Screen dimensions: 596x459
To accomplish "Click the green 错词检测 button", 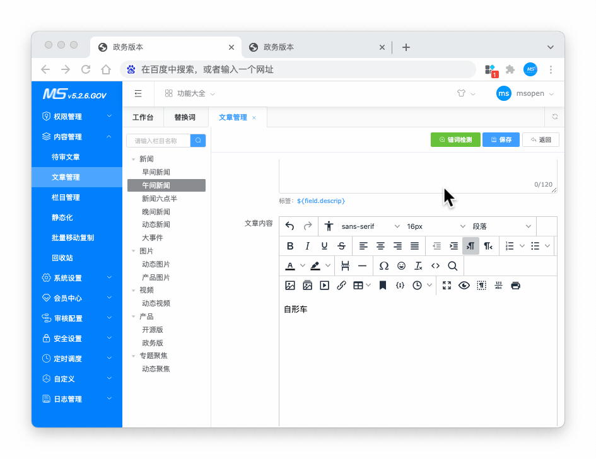I will tap(455, 140).
